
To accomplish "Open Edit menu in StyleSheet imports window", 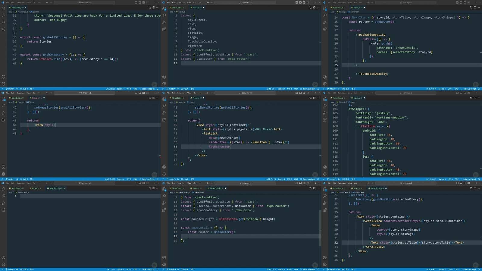I will point(174,2).
